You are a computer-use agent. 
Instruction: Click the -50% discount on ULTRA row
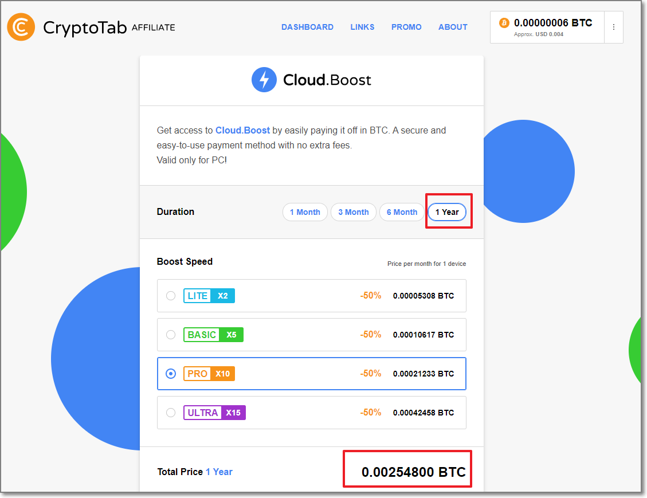[x=371, y=412]
